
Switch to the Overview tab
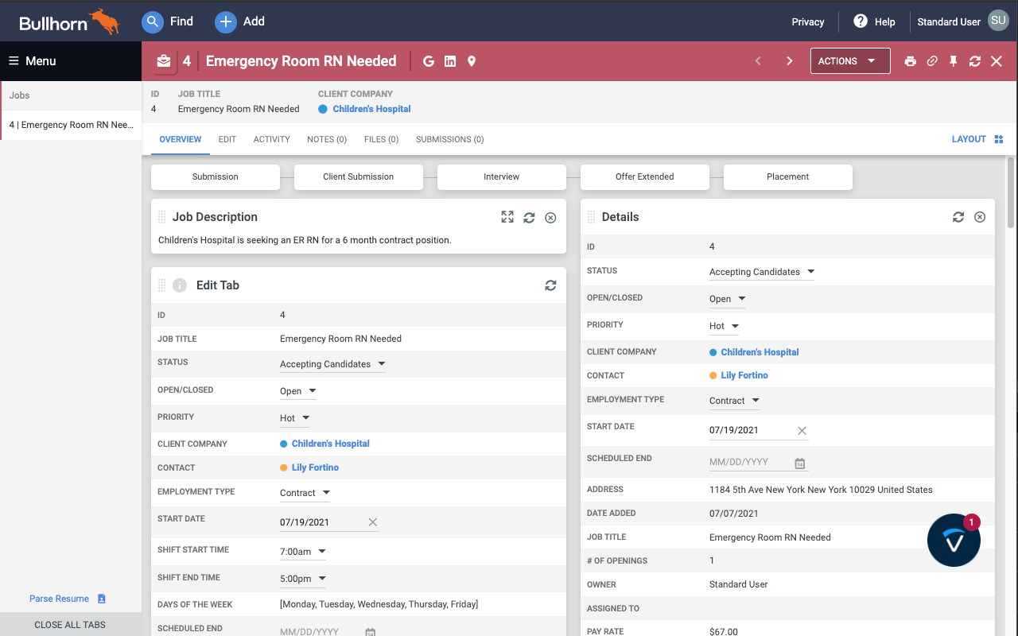point(181,139)
